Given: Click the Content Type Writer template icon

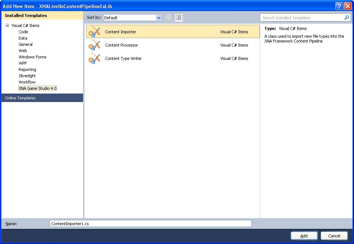Looking at the screenshot, I should point(95,58).
